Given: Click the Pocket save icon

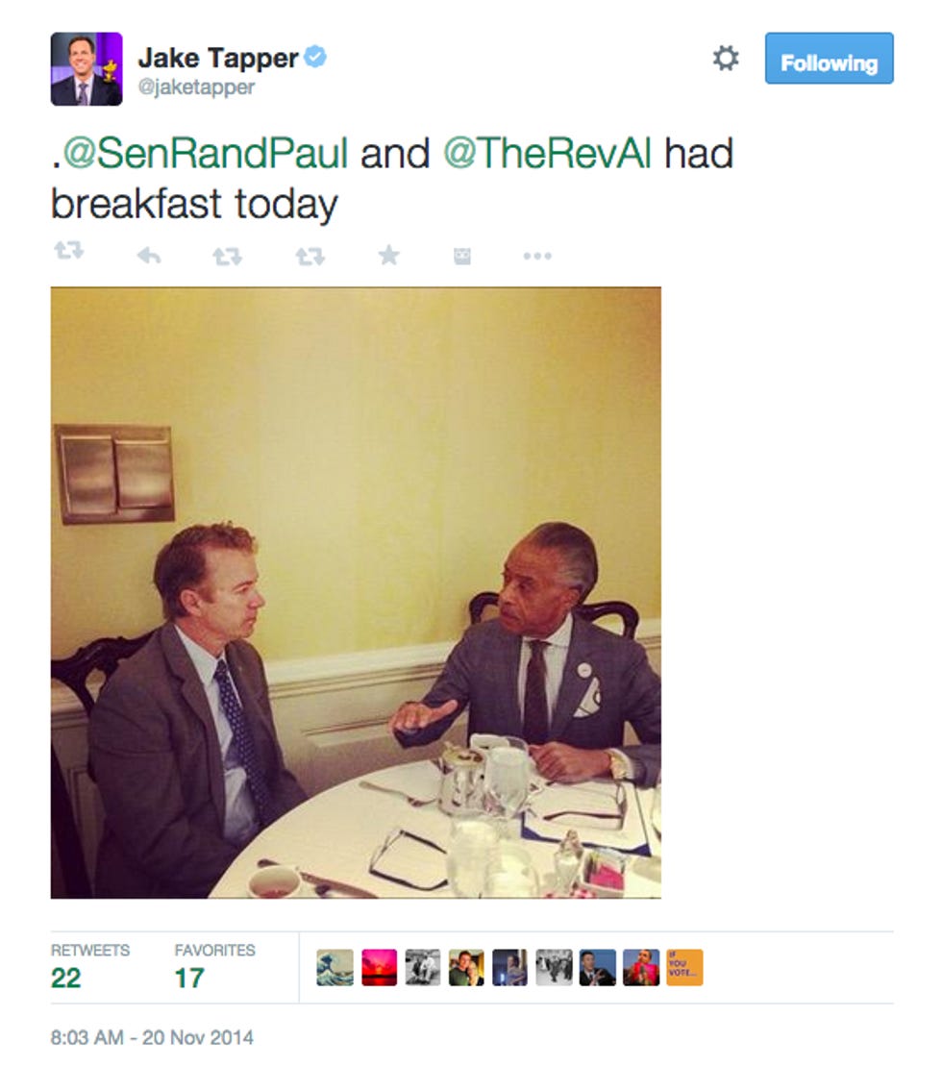Looking at the screenshot, I should [462, 257].
